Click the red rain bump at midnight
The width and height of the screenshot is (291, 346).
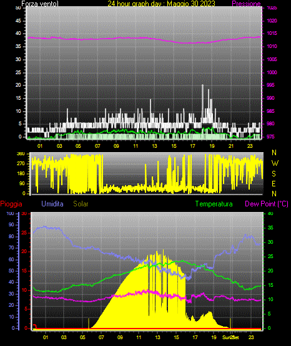[35, 326]
